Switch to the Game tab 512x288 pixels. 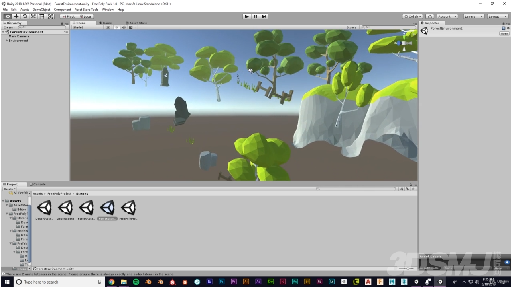coord(106,23)
